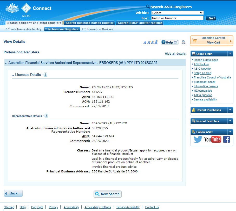Expand the Recent Searches panel
The height and width of the screenshot is (211, 236).
[230, 121]
